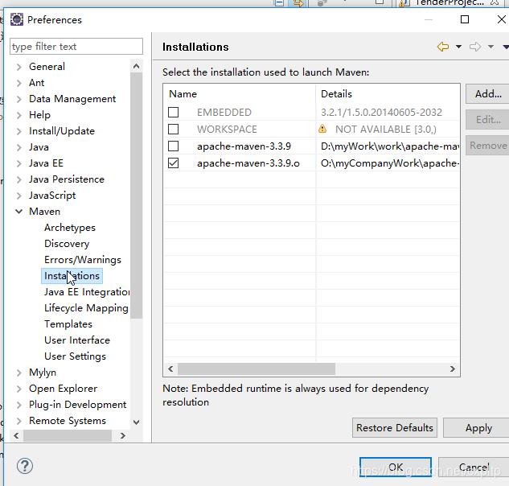
Task: Click installations table horizontal scrollbar thumb
Action: pyautogui.click(x=257, y=369)
